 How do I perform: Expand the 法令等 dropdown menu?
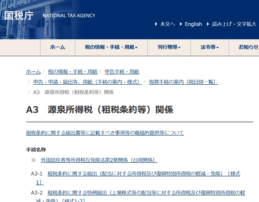point(209,47)
